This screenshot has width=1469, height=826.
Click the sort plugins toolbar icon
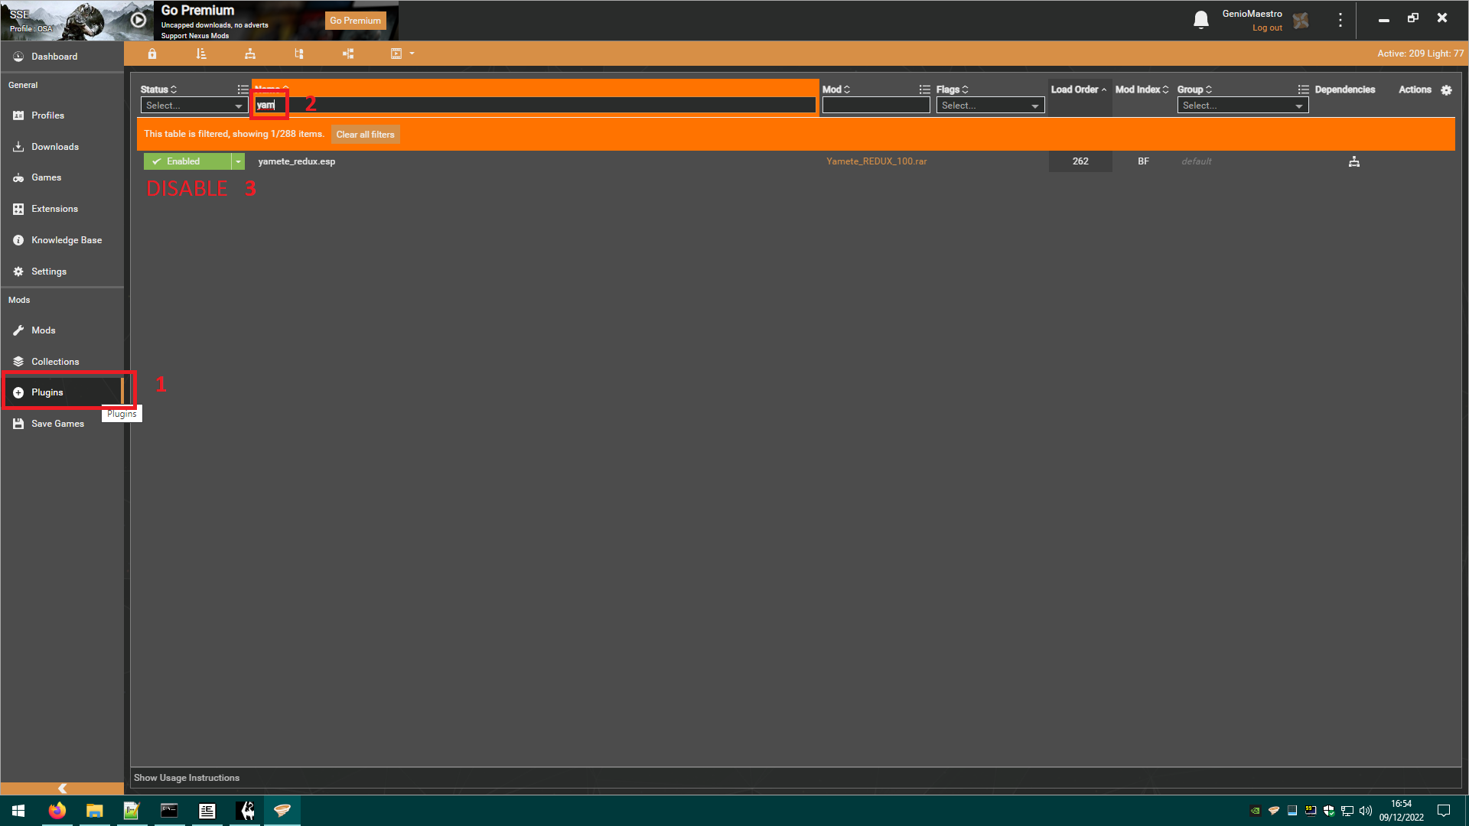pos(201,54)
